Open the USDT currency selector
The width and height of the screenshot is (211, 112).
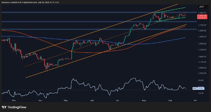point(201,7)
